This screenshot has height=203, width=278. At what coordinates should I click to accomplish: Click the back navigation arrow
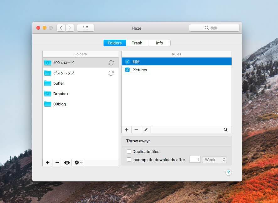(x=61, y=28)
